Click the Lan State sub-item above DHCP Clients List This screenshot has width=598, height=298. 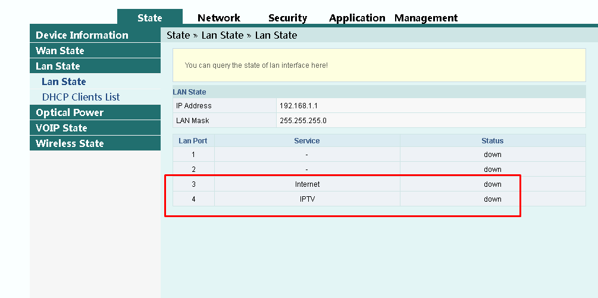pyautogui.click(x=64, y=81)
